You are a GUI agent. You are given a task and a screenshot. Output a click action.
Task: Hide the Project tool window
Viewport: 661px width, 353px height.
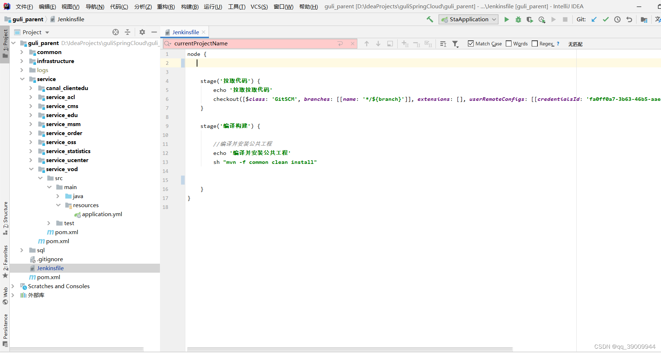coord(154,32)
